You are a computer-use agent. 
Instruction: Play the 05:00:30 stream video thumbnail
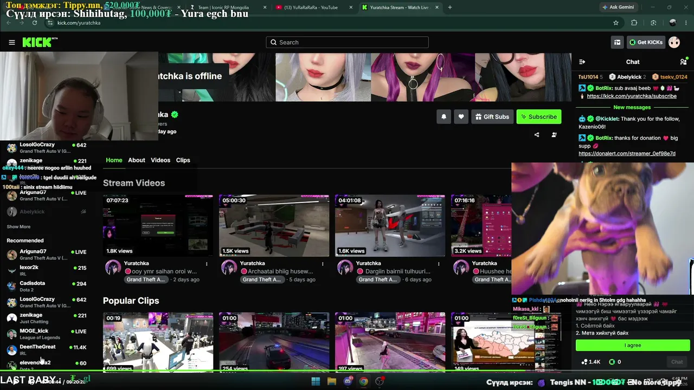274,226
